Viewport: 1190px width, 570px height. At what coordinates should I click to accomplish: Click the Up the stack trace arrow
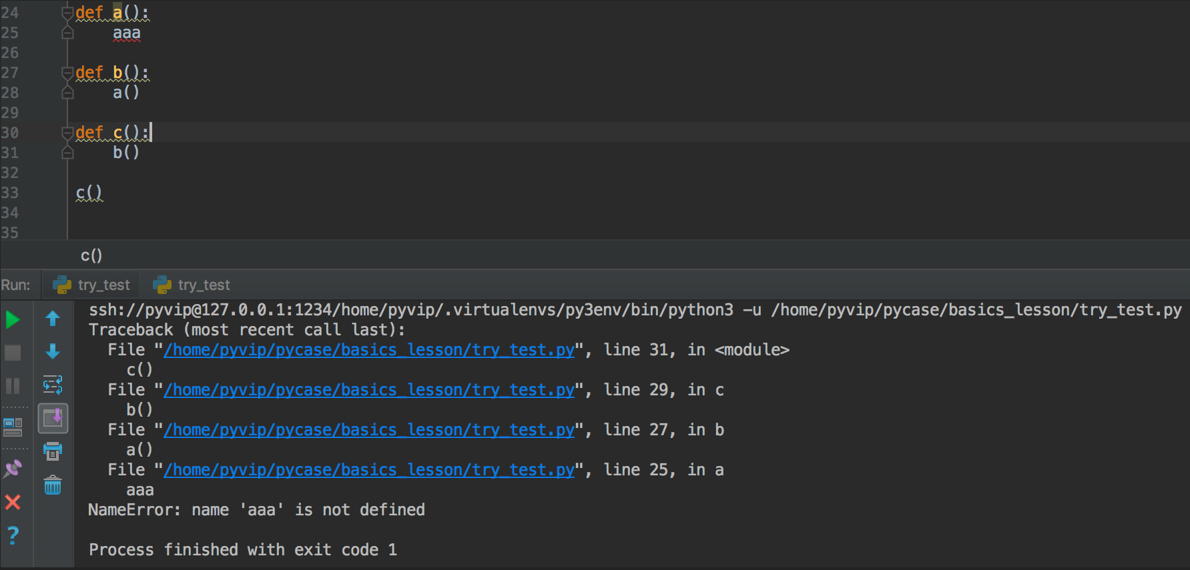coord(53,319)
